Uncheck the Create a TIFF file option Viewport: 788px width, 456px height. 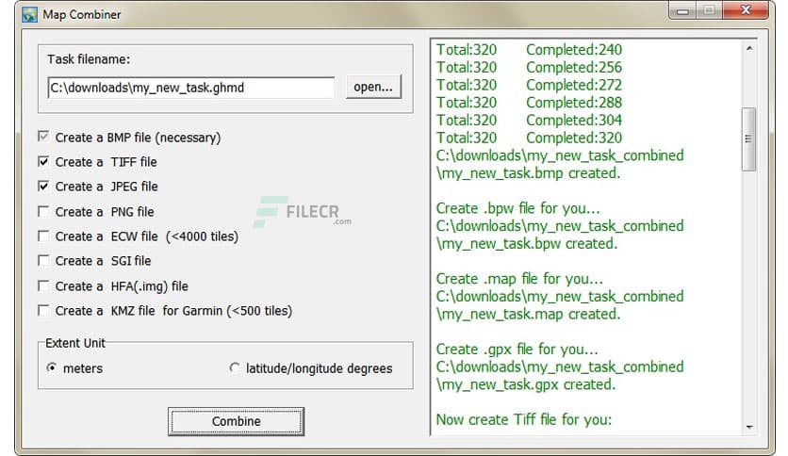43,161
